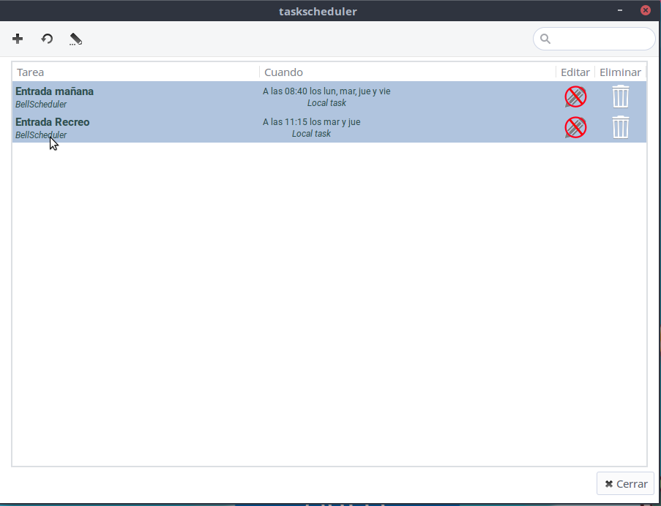Click the Editar column header
This screenshot has width=661, height=506.
(x=575, y=72)
